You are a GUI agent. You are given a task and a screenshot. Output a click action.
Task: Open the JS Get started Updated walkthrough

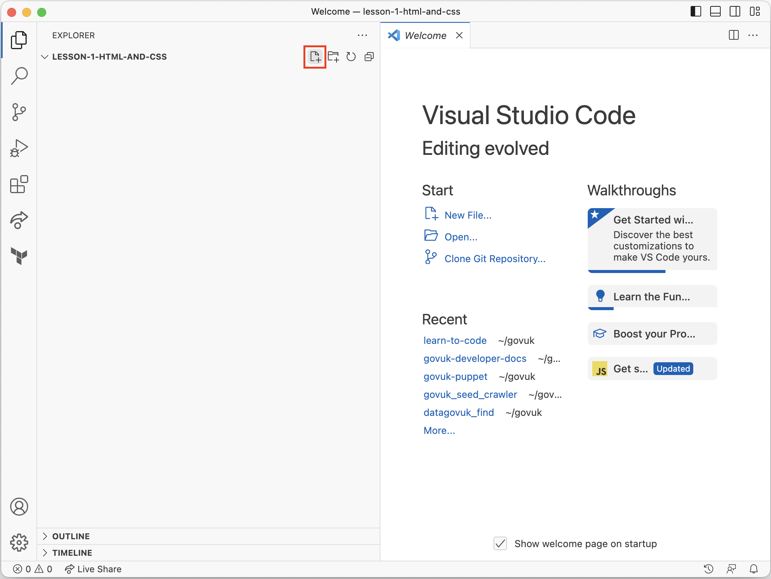tap(652, 369)
